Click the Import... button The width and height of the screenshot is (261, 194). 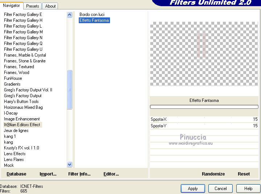click(48, 174)
